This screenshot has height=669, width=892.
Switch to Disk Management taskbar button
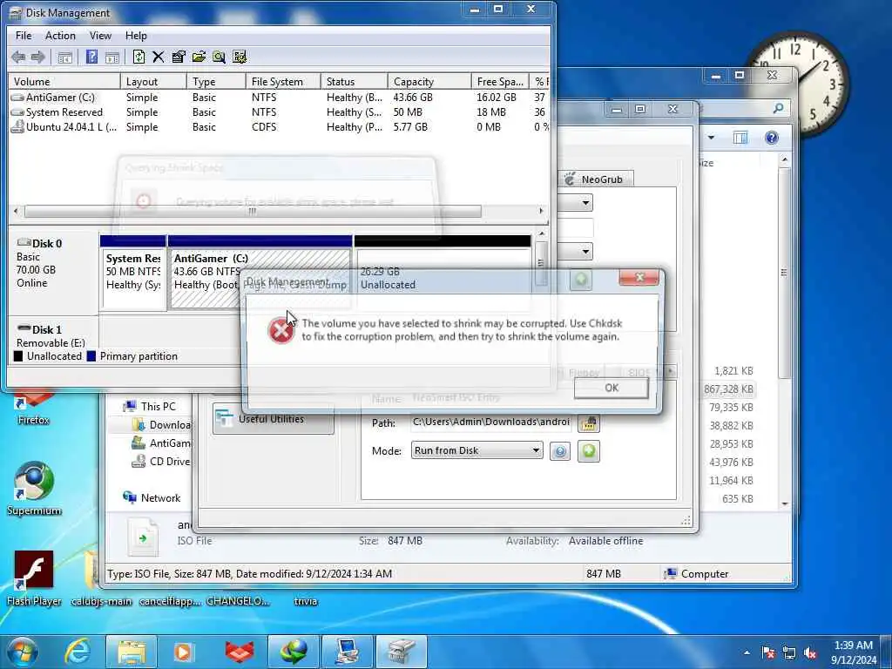401,652
